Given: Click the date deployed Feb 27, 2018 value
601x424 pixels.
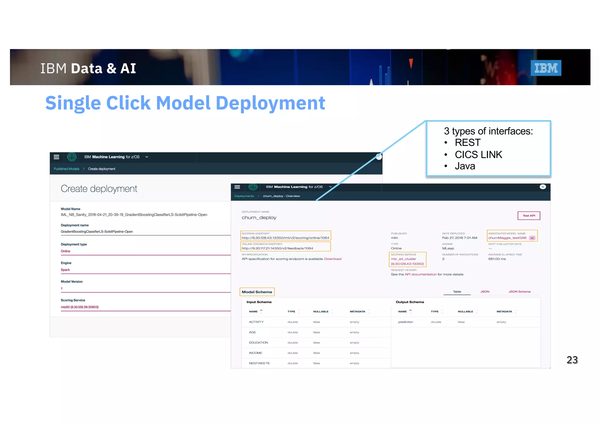Looking at the screenshot, I should tap(460, 238).
